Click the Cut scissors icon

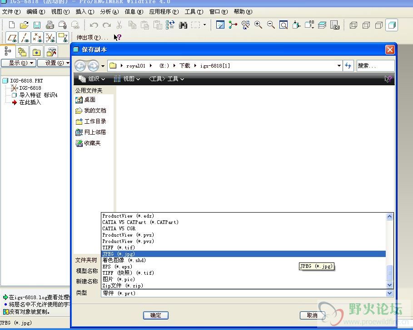[x=119, y=25]
